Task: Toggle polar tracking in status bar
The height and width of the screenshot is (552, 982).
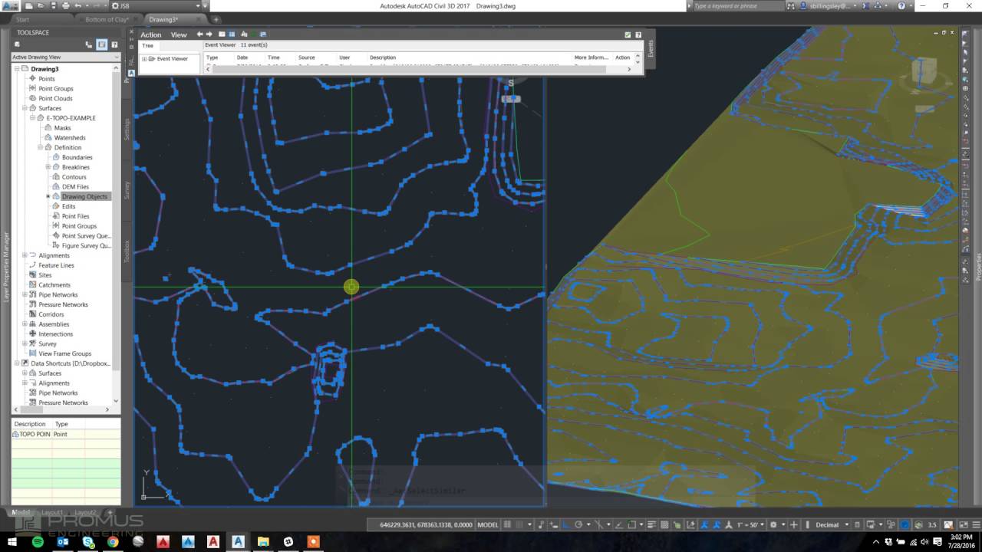Action: point(578,525)
